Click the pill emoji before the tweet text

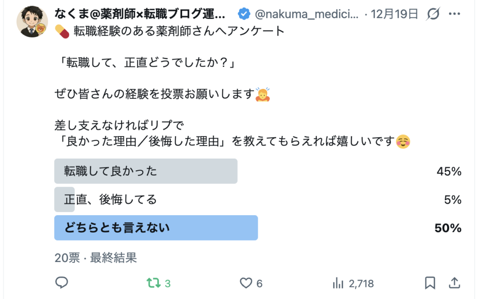coord(62,31)
